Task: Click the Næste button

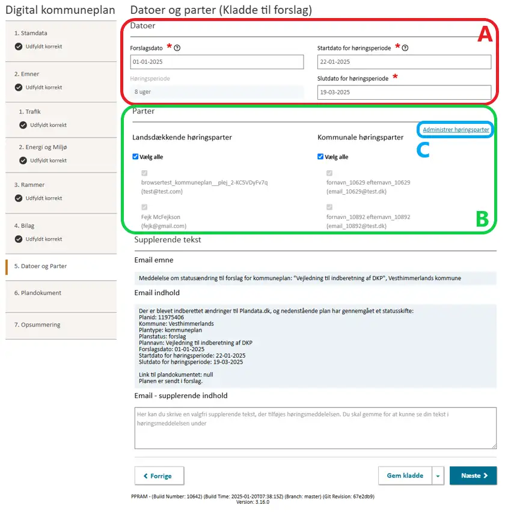Action: click(x=473, y=476)
